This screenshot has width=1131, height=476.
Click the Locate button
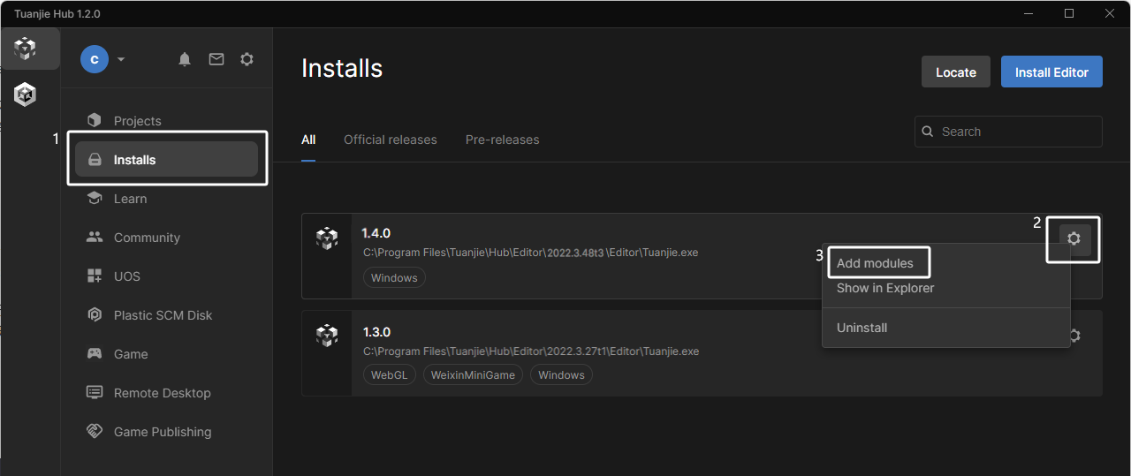pos(955,72)
